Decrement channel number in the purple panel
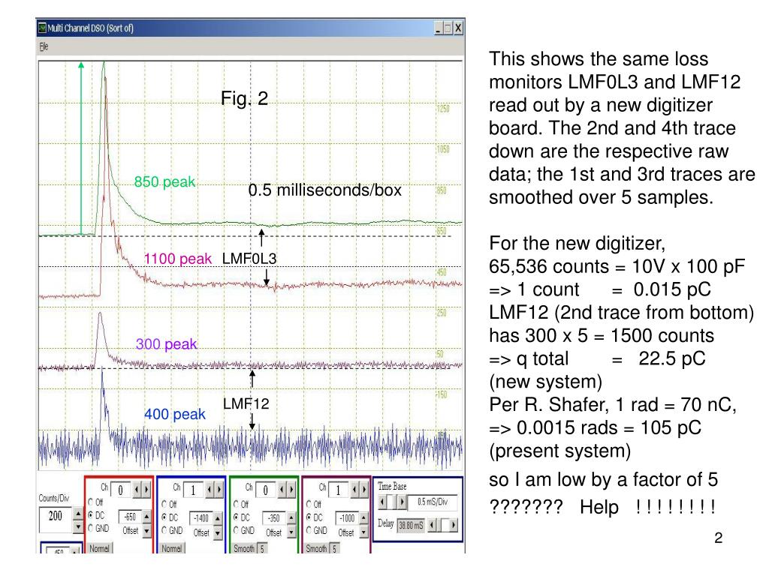This screenshot has width=769, height=576. click(x=354, y=490)
